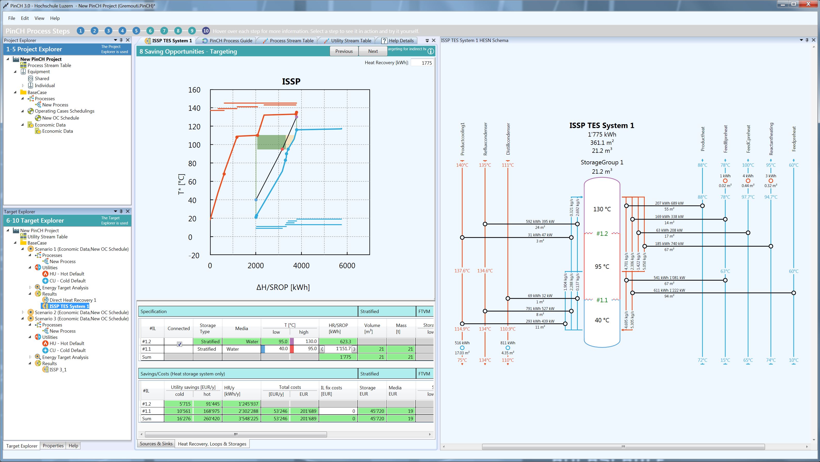
Task: Click the Previous button
Action: (x=344, y=51)
